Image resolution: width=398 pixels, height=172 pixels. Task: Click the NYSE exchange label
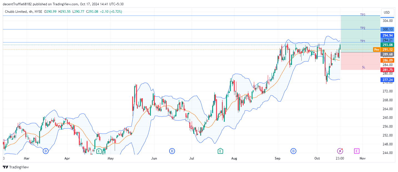(x=39, y=12)
